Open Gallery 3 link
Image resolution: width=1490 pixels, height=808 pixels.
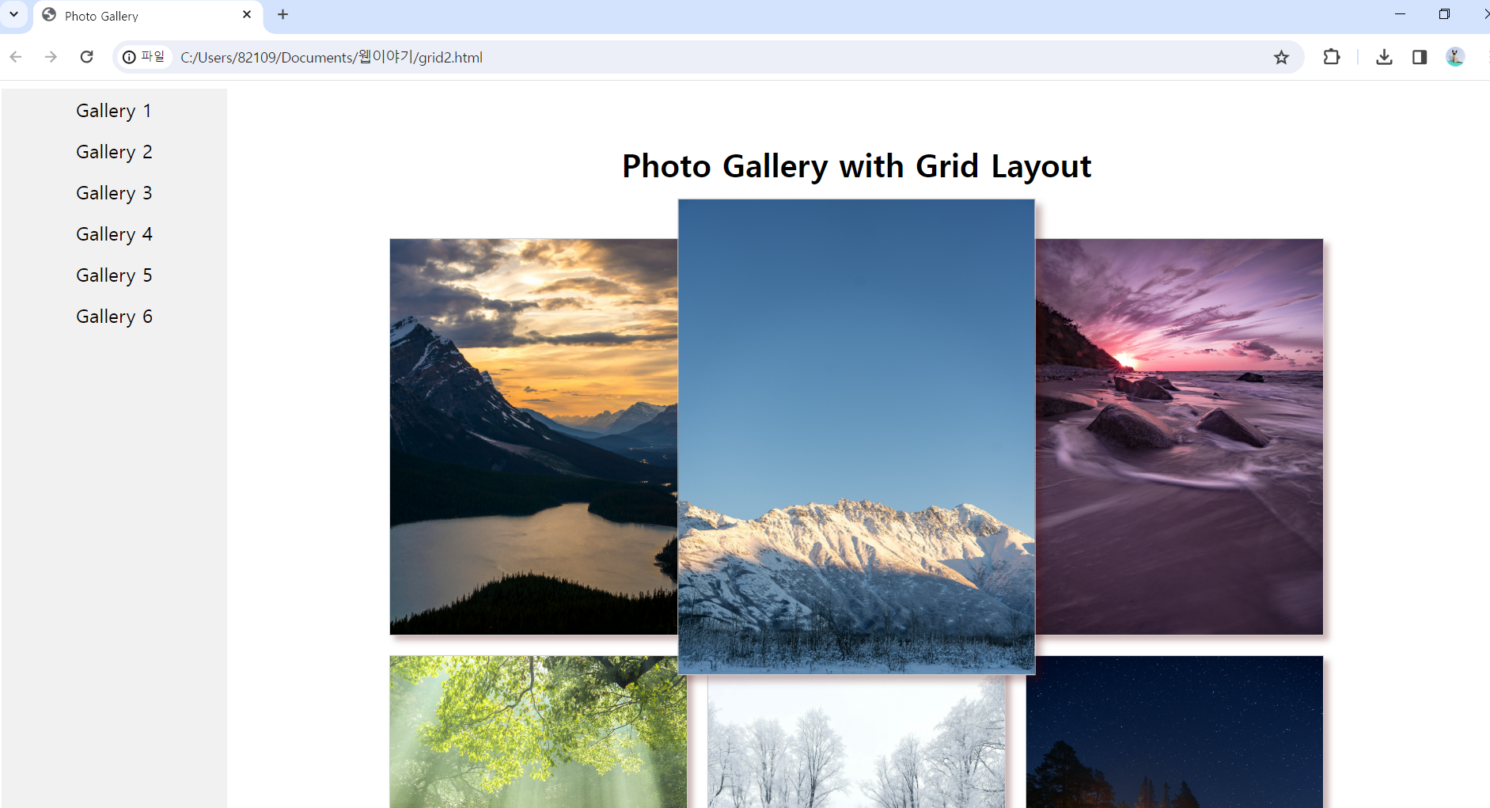pyautogui.click(x=114, y=193)
